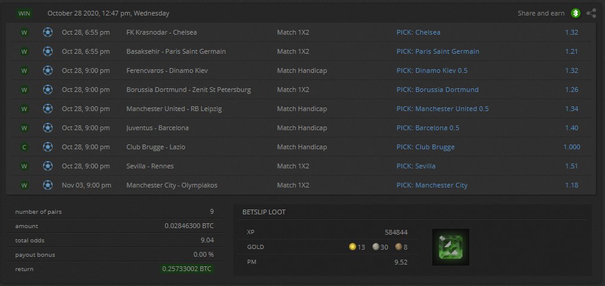Click the soccer ball icon for Basaksehir row

tap(47, 51)
